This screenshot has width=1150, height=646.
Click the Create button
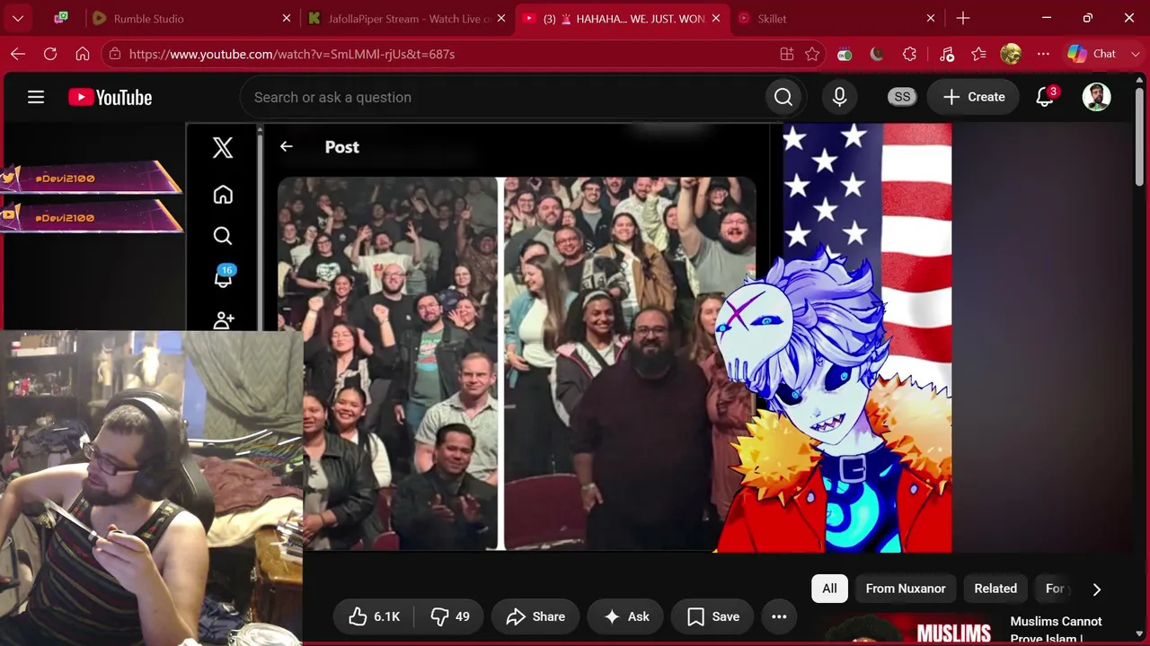point(973,97)
